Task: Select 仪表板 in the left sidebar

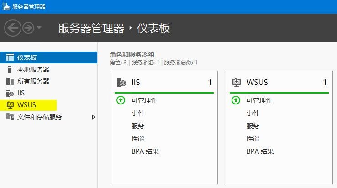Action: click(x=27, y=57)
